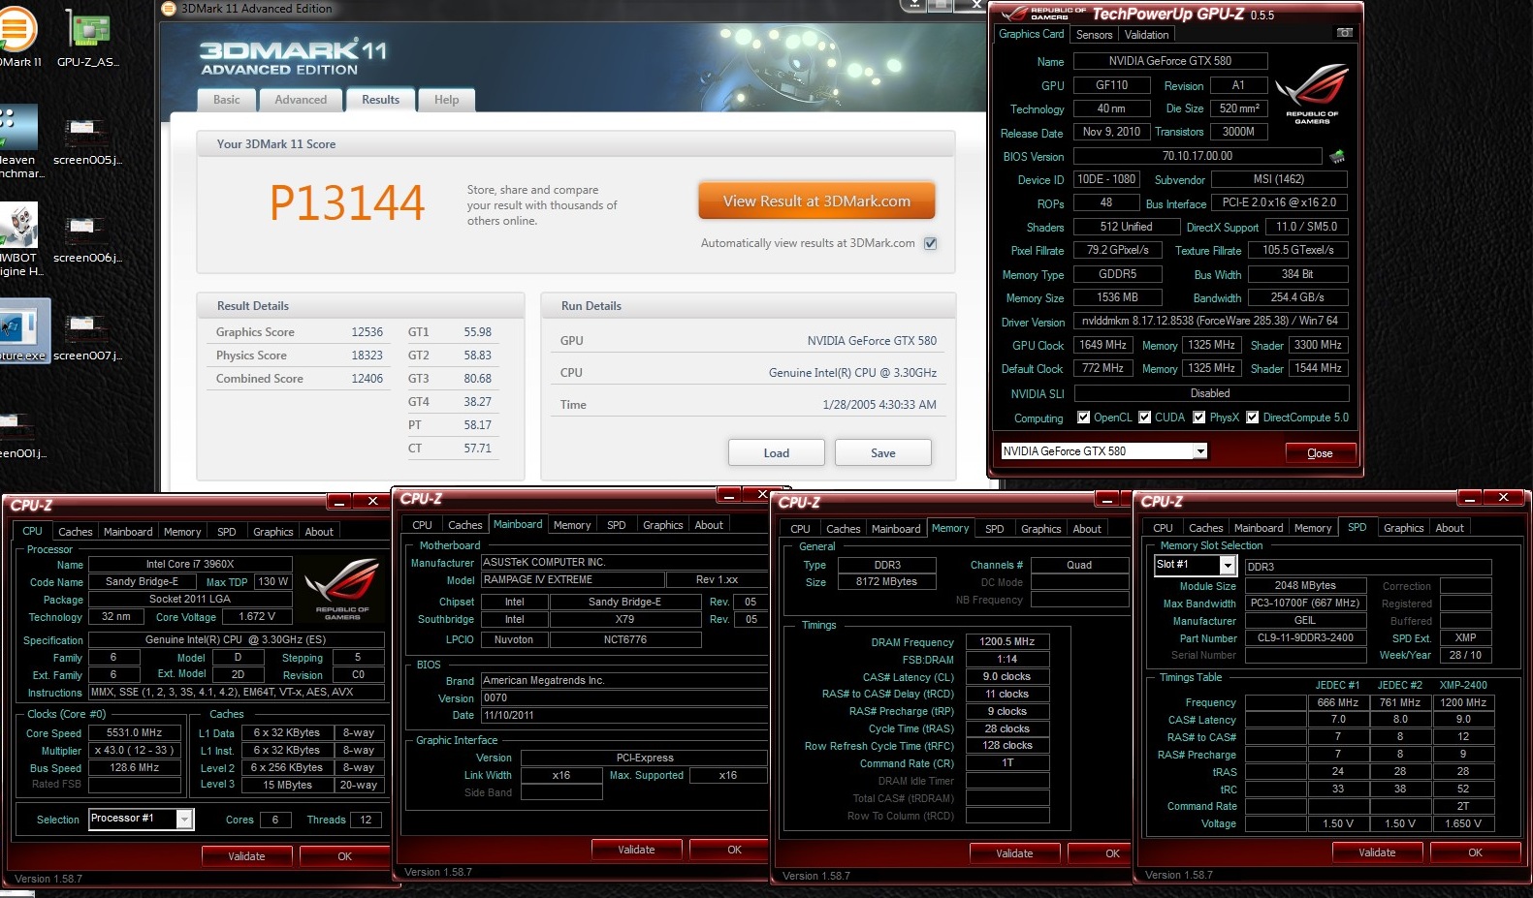Viewport: 1533px width, 898px height.
Task: Open the Slot #1 memory slot dropdown
Action: click(1228, 565)
